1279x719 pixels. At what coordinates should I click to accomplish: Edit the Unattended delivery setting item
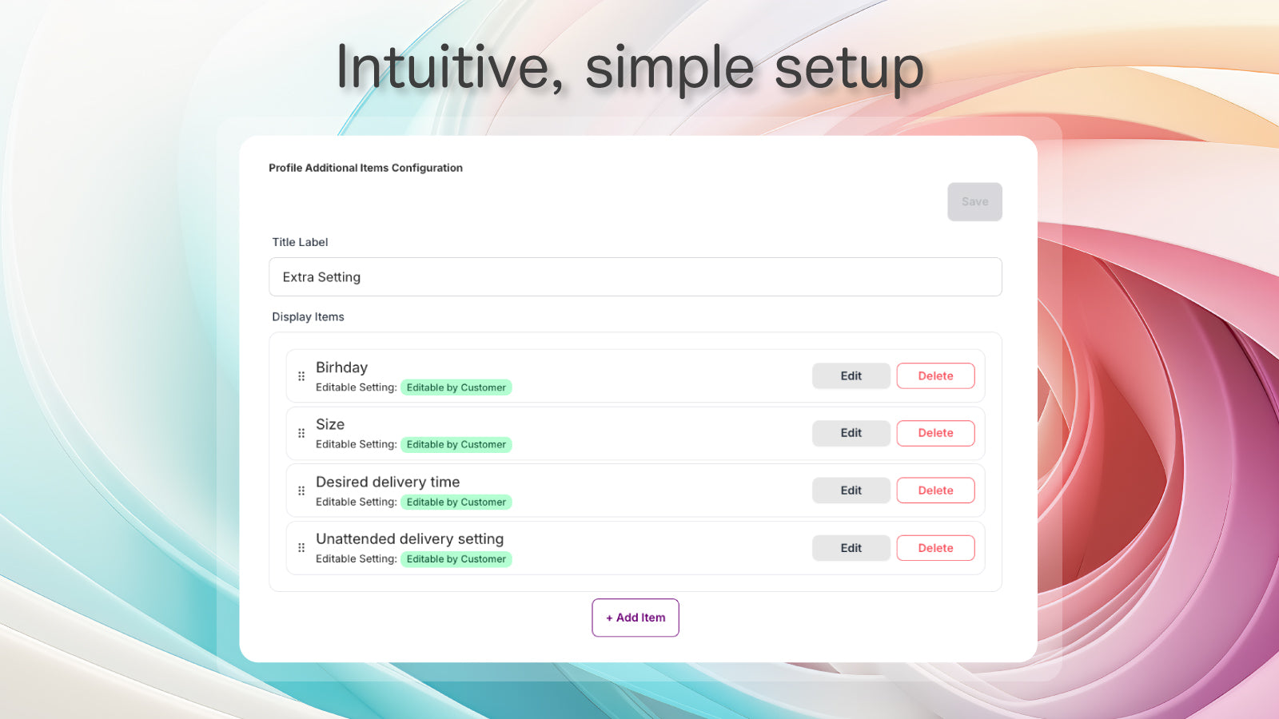click(851, 547)
